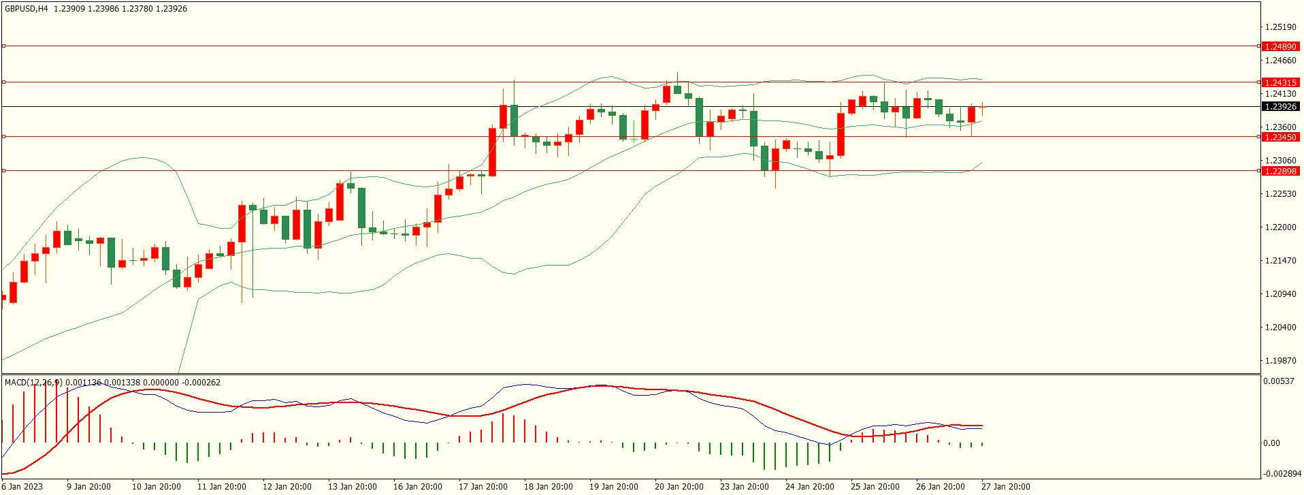Click the 1.25190 price axis label

[1280, 27]
